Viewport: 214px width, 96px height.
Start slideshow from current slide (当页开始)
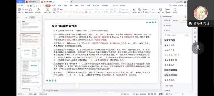[x=38, y=11]
